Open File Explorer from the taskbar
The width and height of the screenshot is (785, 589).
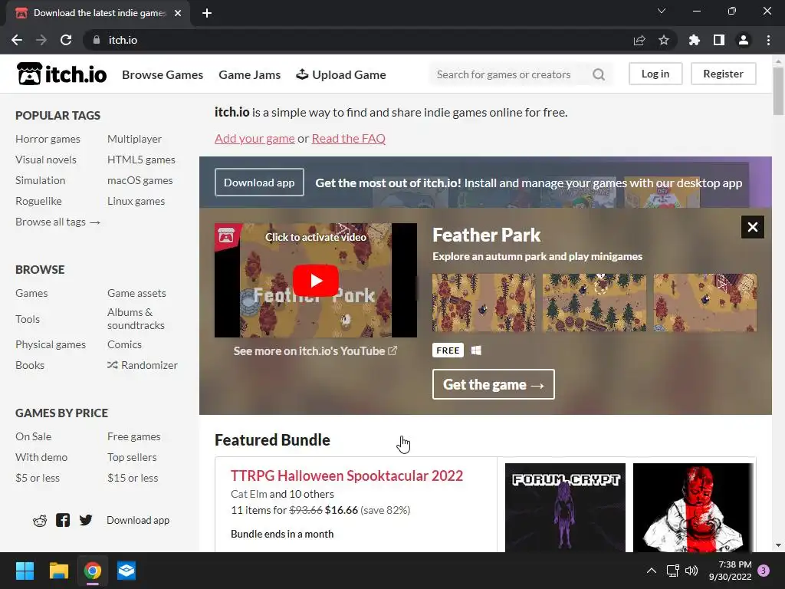(x=58, y=571)
